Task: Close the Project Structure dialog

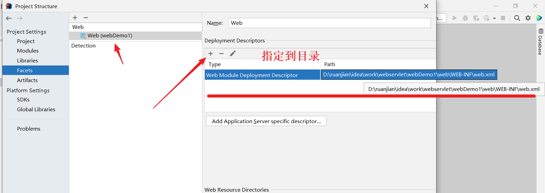Action: (x=426, y=6)
